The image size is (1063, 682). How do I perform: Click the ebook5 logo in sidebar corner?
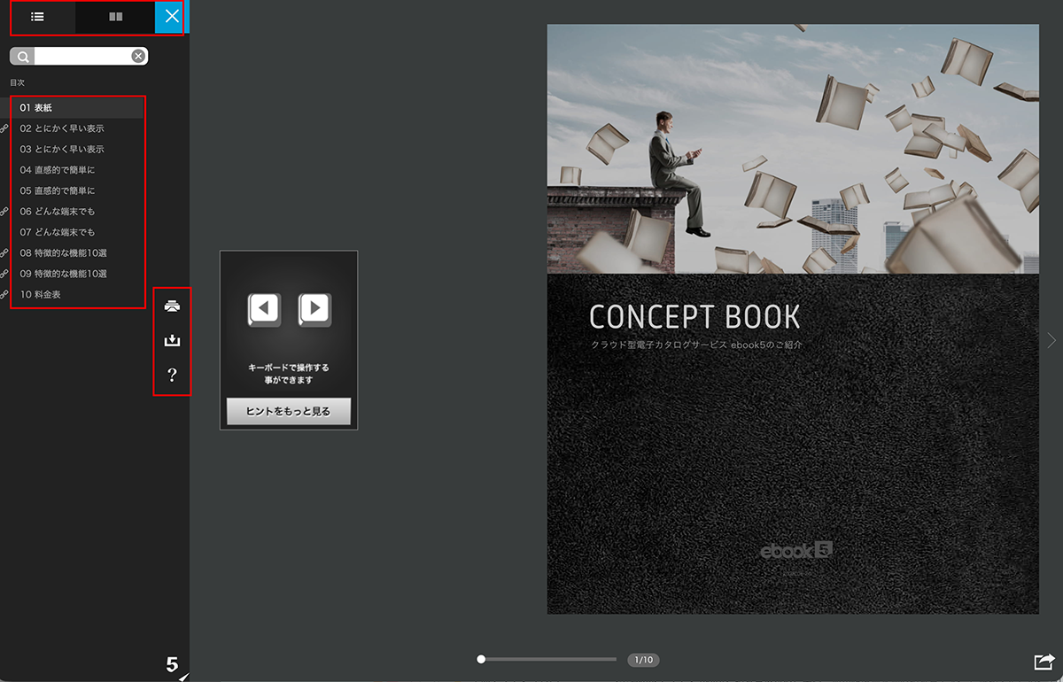173,664
